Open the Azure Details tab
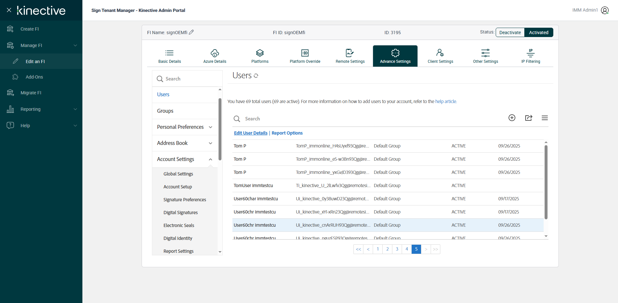Image resolution: width=618 pixels, height=303 pixels. (x=215, y=56)
